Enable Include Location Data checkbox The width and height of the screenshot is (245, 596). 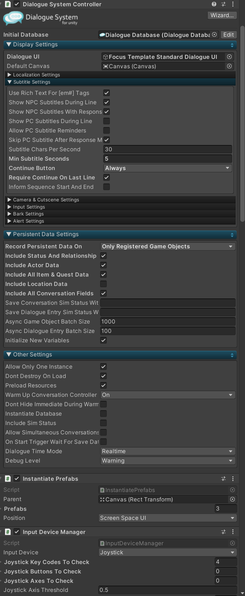click(103, 284)
